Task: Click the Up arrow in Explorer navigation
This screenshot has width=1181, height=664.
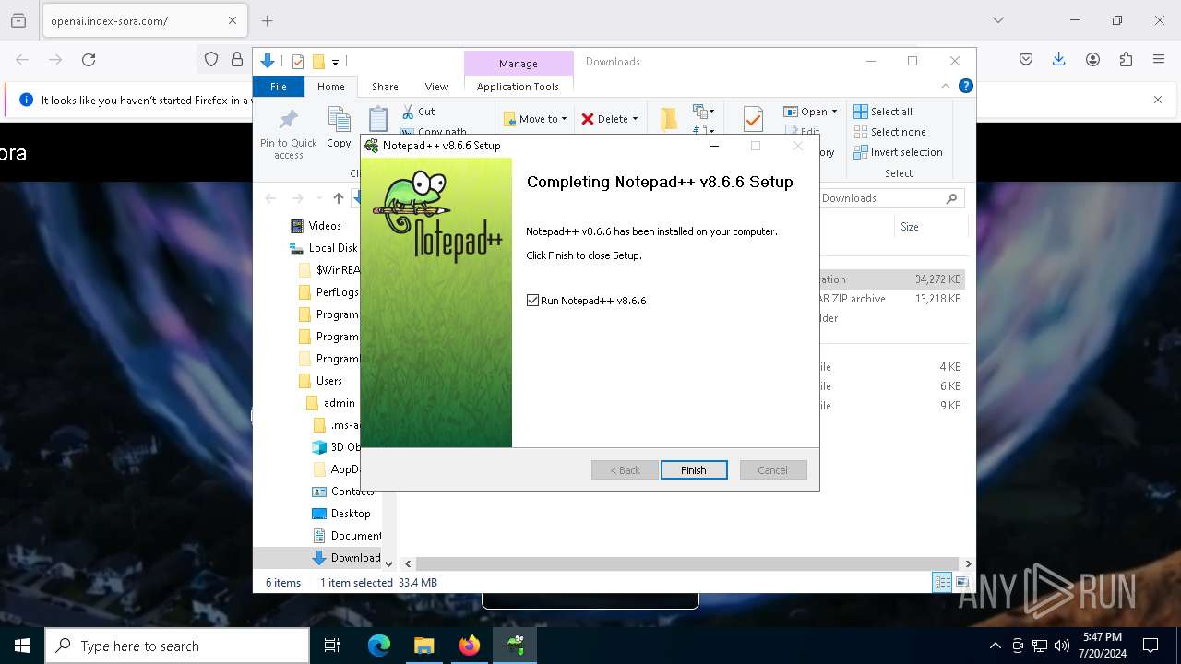Action: point(339,198)
